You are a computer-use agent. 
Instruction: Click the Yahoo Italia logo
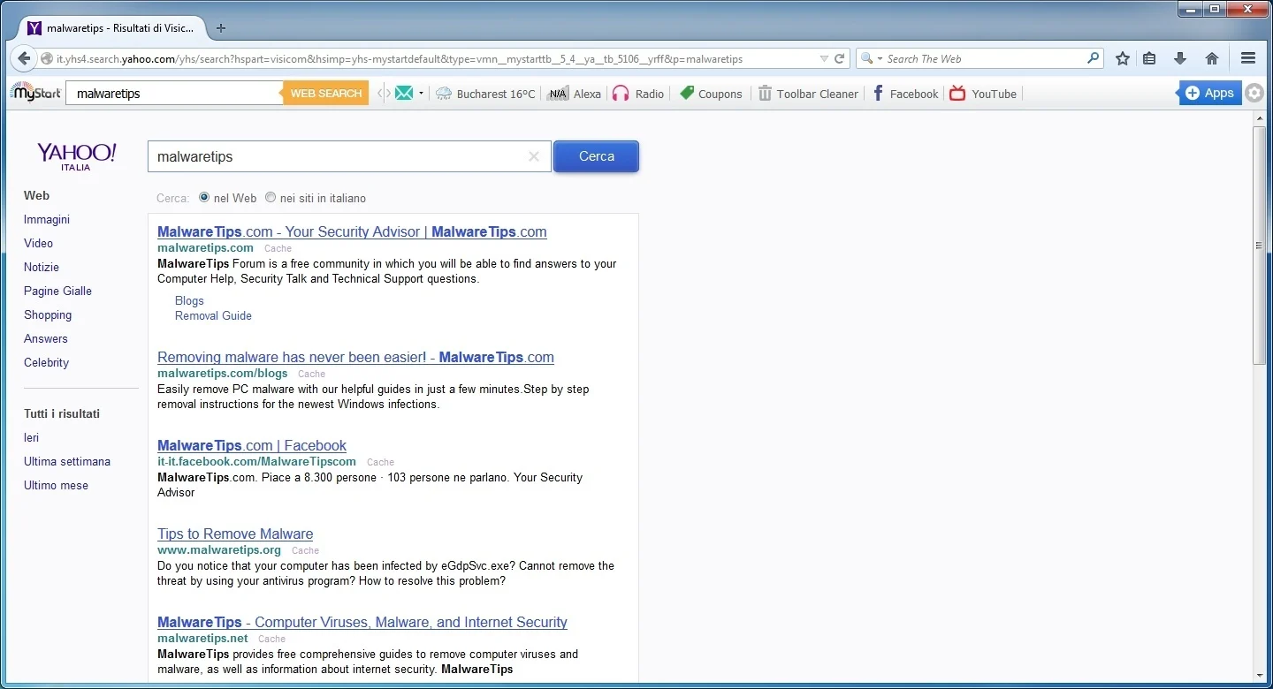coord(76,155)
